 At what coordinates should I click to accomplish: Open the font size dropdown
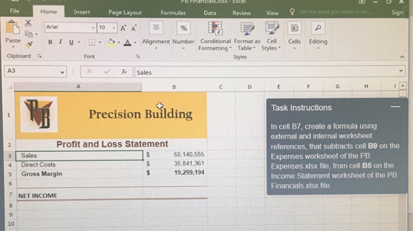click(x=114, y=28)
